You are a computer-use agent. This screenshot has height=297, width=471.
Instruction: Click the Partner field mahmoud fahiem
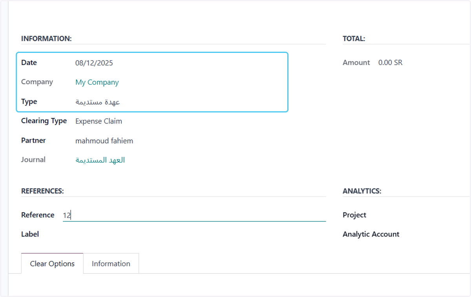click(104, 141)
